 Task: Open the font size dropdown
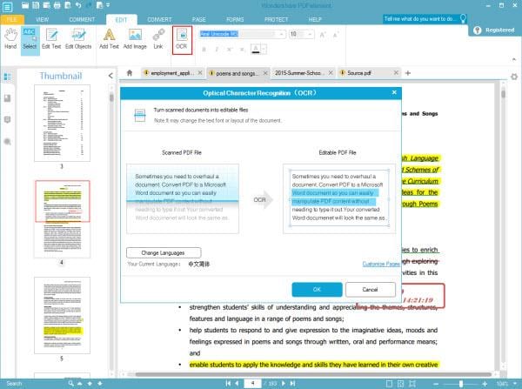(x=310, y=34)
